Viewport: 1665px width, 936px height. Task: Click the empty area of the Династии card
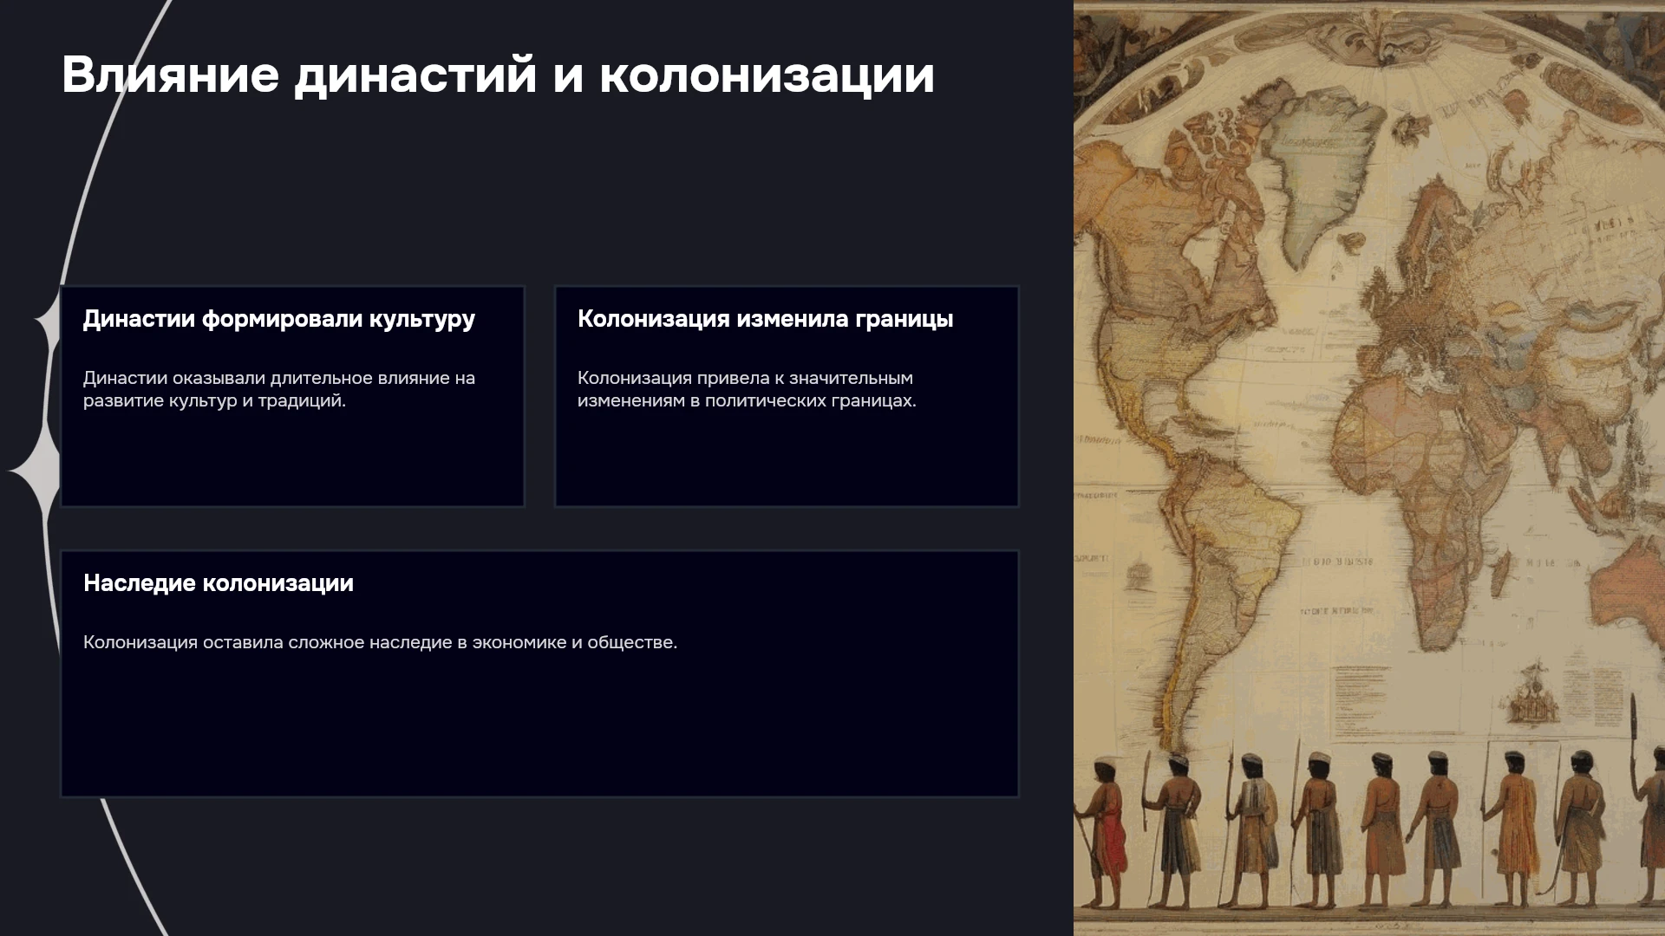click(x=292, y=459)
